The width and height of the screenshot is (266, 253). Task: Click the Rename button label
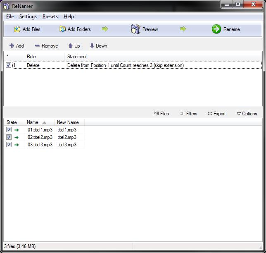(x=231, y=29)
